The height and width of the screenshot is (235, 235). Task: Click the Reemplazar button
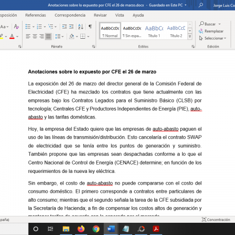click(211, 31)
